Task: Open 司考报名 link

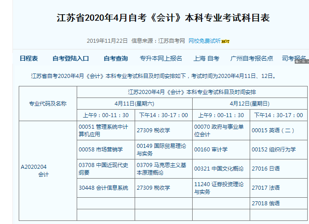Action: (x=294, y=58)
